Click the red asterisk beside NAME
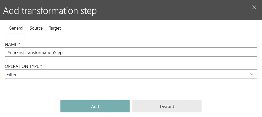Image resolution: width=262 pixels, height=117 pixels. (x=20, y=44)
